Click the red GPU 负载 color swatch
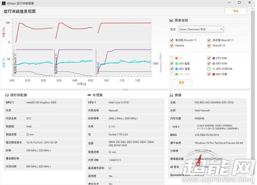Viewport: 257px width, 185px height. pos(214,74)
